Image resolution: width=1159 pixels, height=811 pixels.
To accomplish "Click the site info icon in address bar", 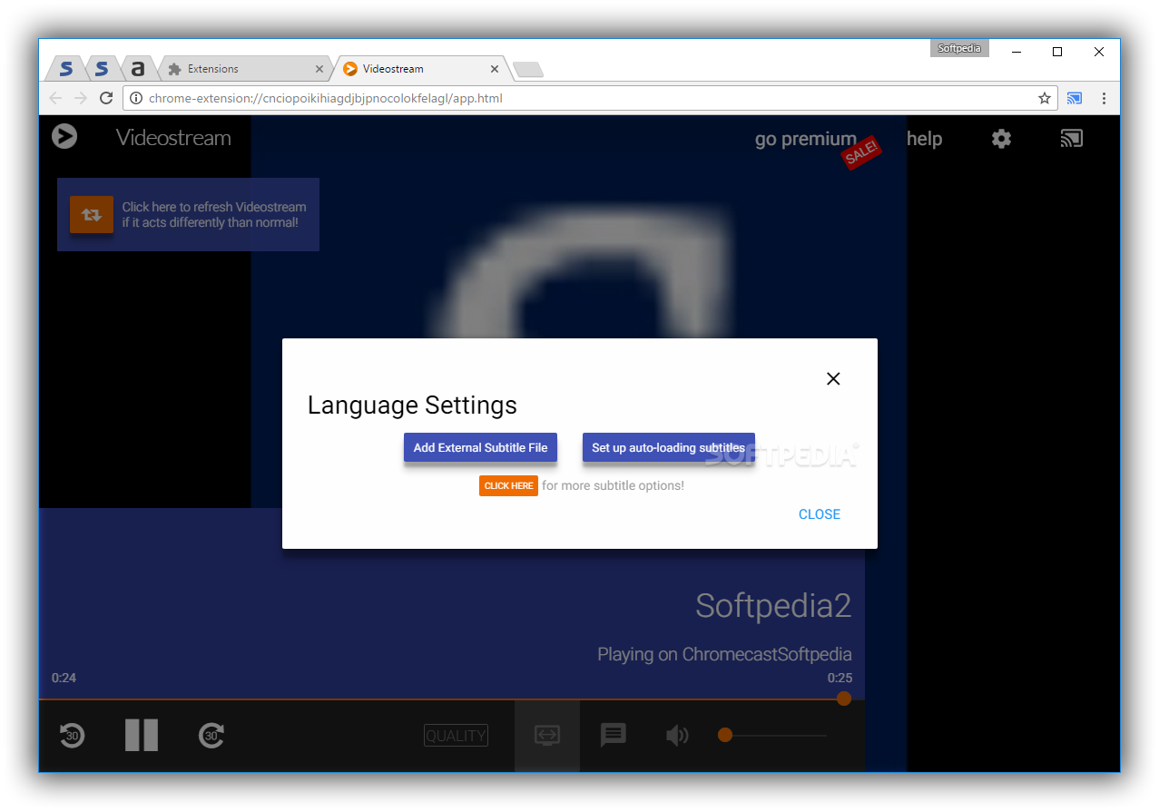I will point(136,98).
